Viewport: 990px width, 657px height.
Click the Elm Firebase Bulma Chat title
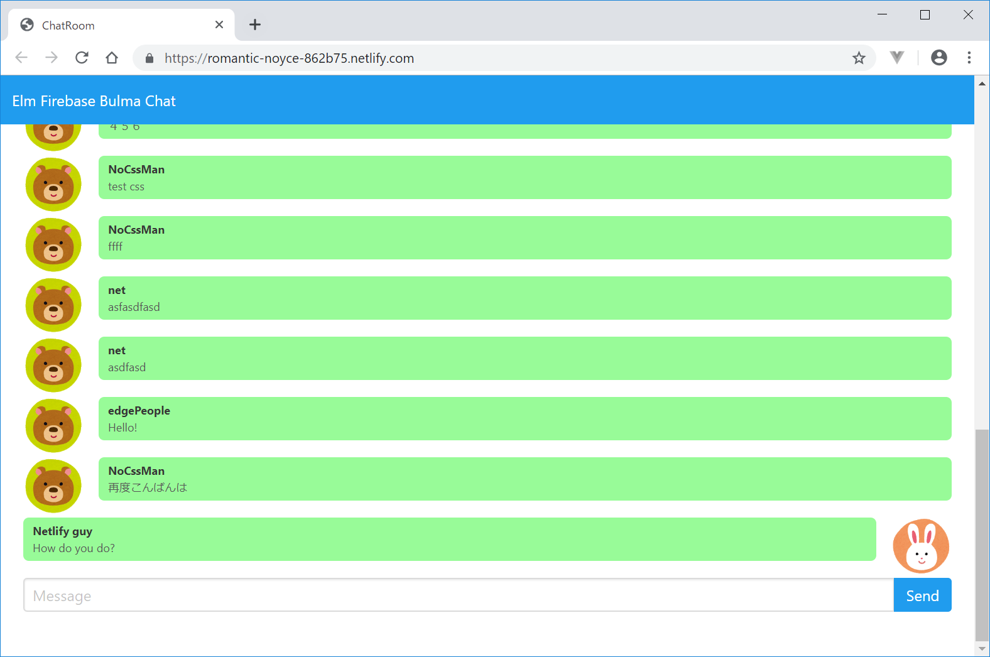click(x=94, y=101)
